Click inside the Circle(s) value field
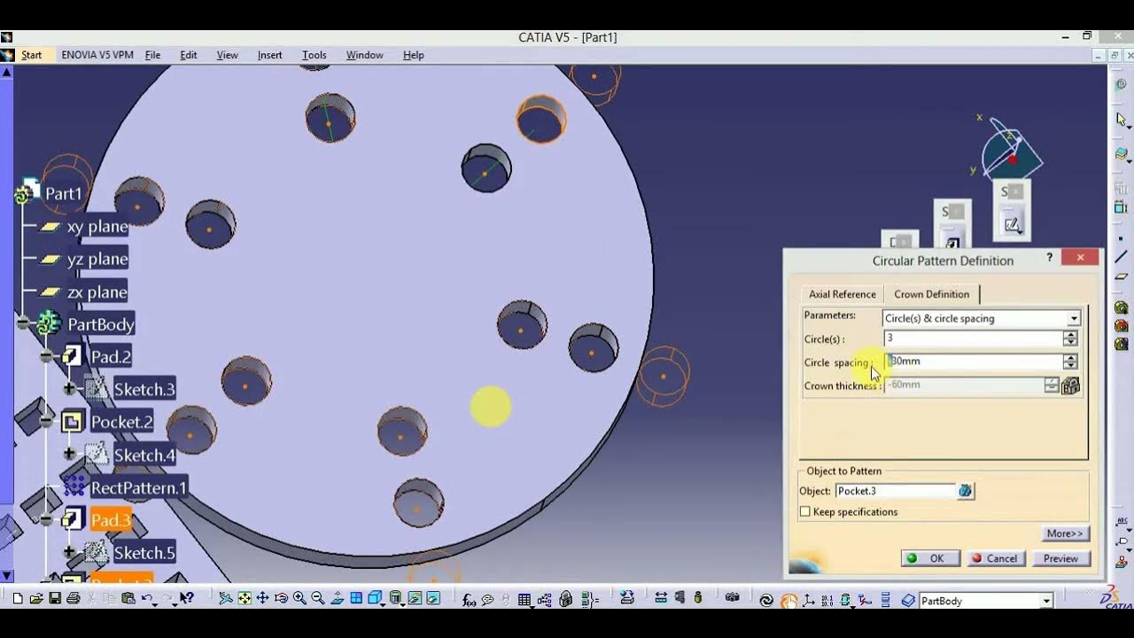This screenshot has width=1134, height=638. point(974,338)
